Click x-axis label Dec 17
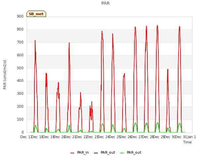 [26, 137]
